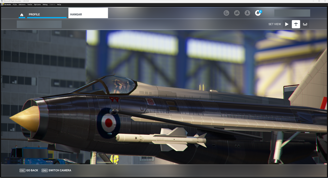Open the multiplayer group icon

pos(237,13)
